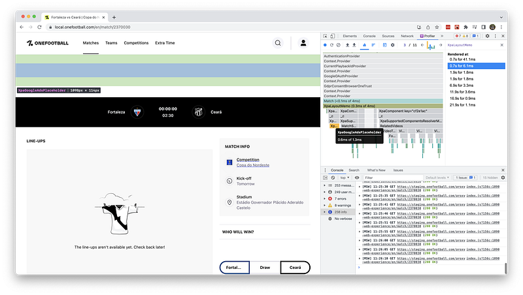Open the profiler settings gear
523x295 pixels.
coord(393,45)
